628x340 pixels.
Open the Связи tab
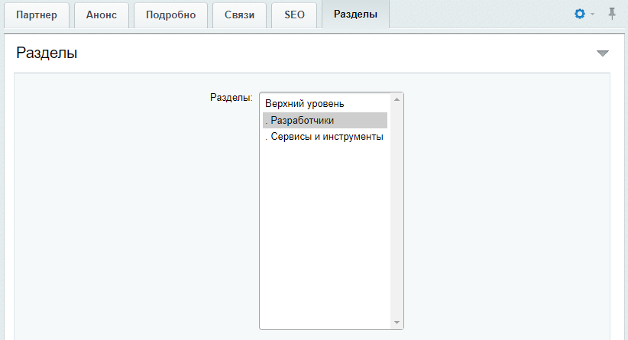click(239, 15)
